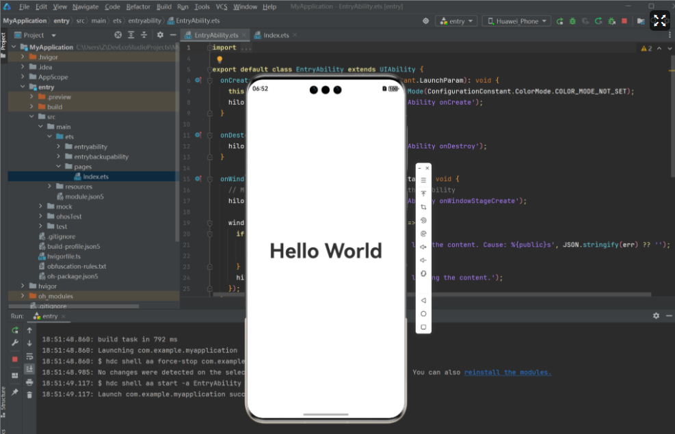Click the Project panel horizontal scrollbar
Screen dimensions: 675x434
pyautogui.click(x=74, y=306)
